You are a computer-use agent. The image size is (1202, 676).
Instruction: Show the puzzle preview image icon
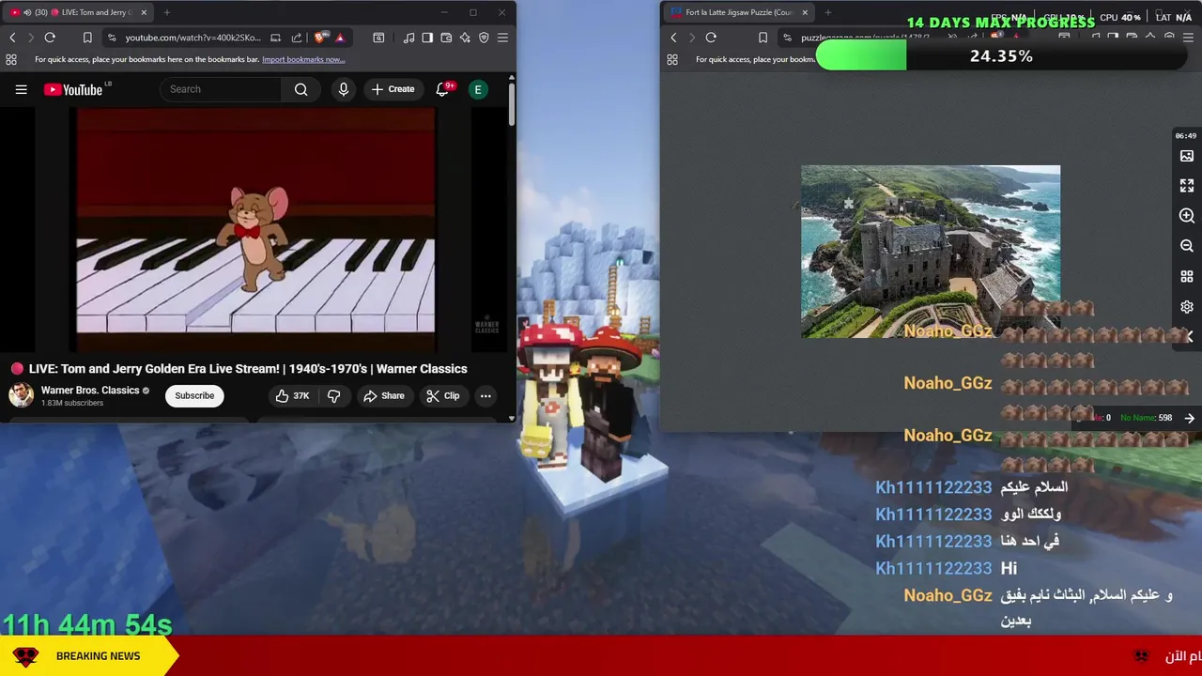tap(1187, 156)
